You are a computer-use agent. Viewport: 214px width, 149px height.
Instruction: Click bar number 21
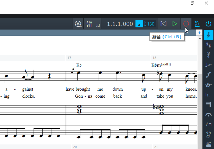pos(156,147)
